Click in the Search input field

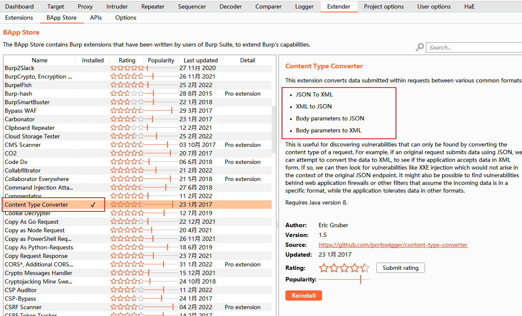(x=474, y=47)
